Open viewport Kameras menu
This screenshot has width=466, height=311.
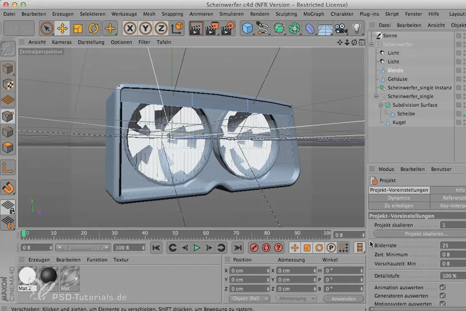point(62,42)
